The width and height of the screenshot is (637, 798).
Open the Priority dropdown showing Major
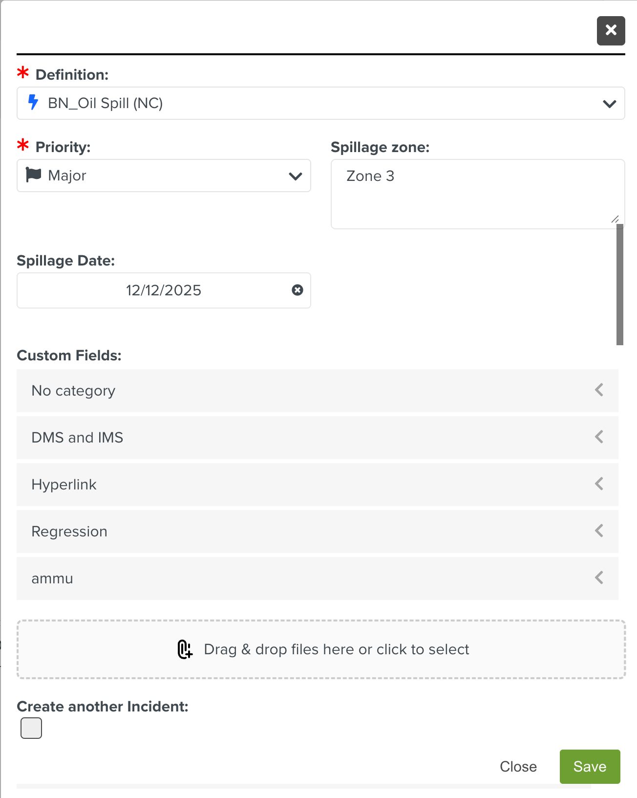164,176
